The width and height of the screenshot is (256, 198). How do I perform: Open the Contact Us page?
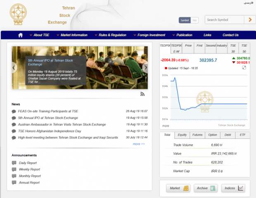point(230,35)
